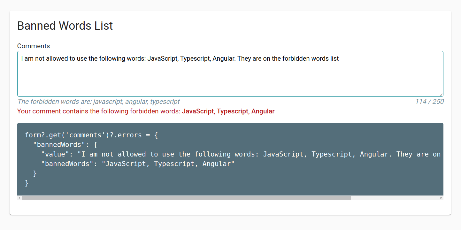Click inside the Comments text area
Viewport: 461px width, 230px height.
coord(230,74)
